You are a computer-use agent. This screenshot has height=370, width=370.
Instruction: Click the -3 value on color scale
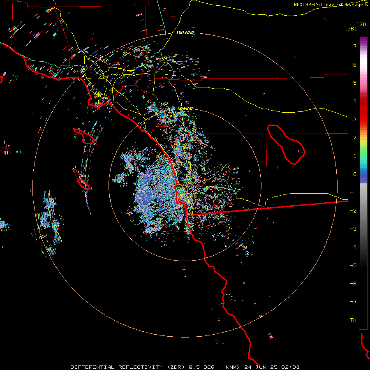(x=353, y=229)
